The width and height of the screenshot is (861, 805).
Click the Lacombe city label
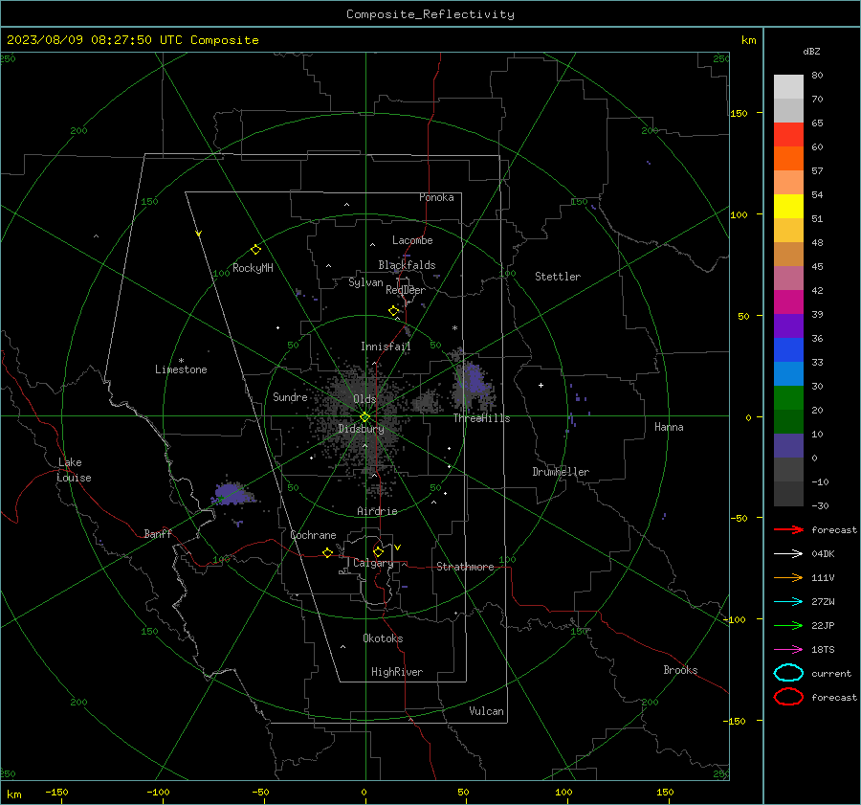coord(412,240)
